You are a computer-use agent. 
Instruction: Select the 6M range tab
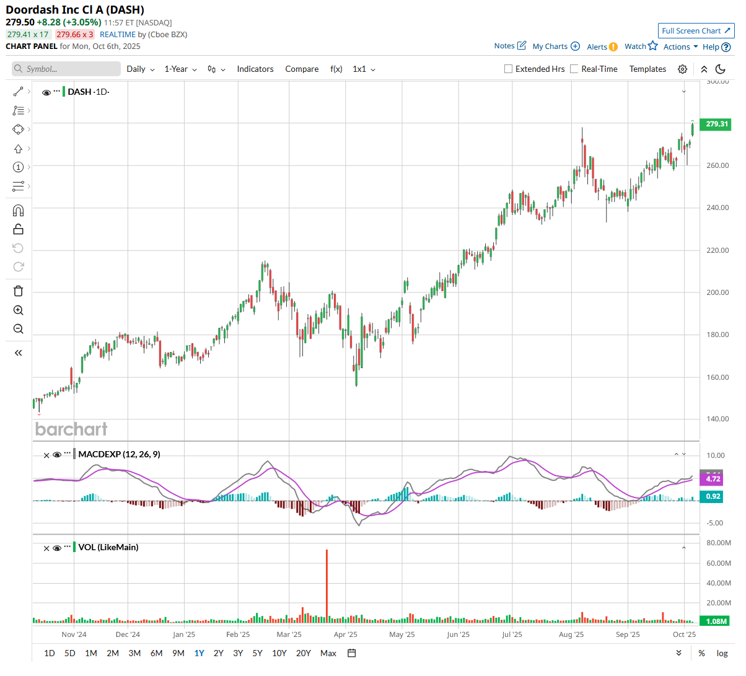(156, 653)
